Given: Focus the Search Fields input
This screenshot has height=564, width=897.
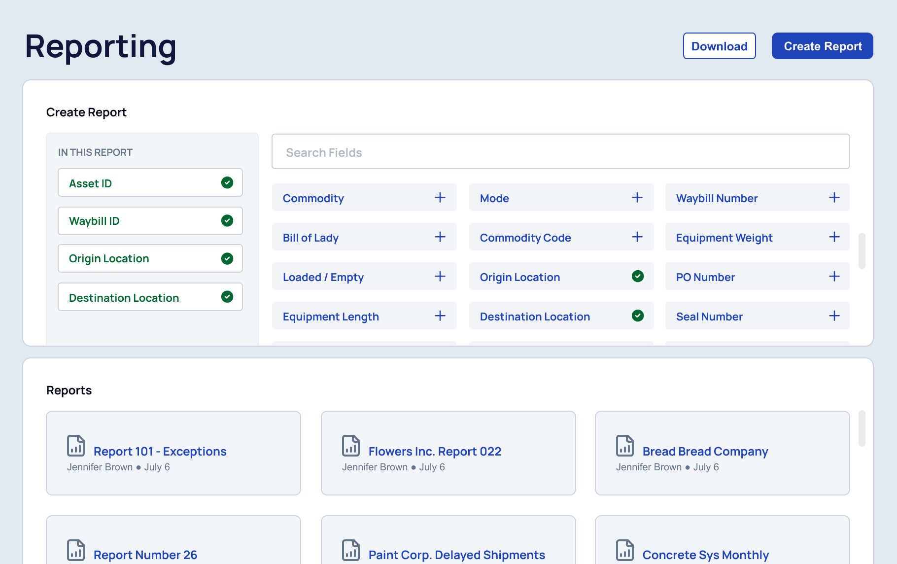Looking at the screenshot, I should coord(561,151).
